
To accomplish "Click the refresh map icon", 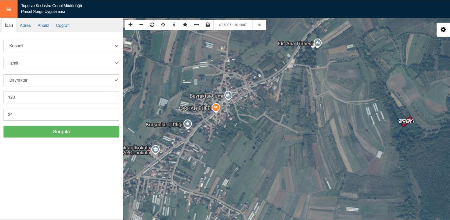I will coord(152,25).
